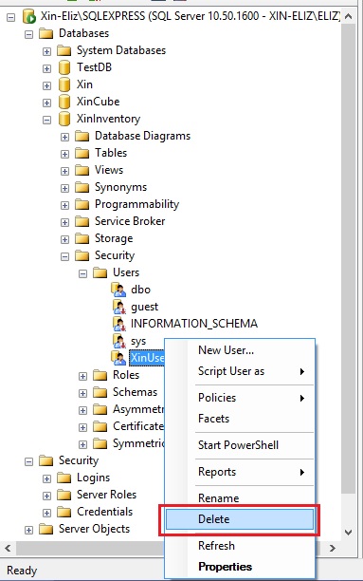Click the Logins folder icon

(64, 478)
